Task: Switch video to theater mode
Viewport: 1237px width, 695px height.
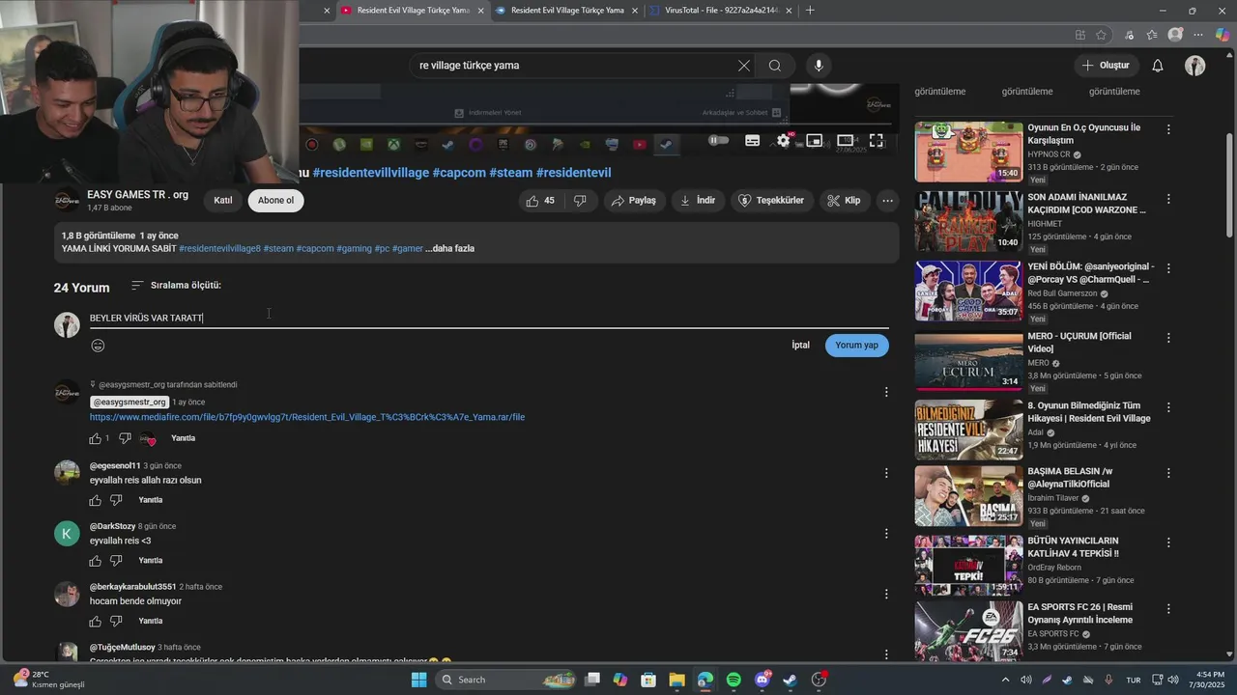Action: pyautogui.click(x=845, y=140)
